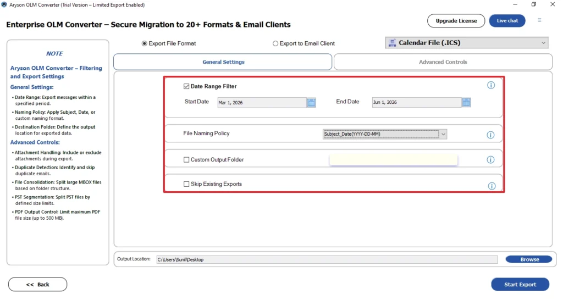This screenshot has width=563, height=300.
Task: Click the File Consolidation note line
Action: [57, 185]
